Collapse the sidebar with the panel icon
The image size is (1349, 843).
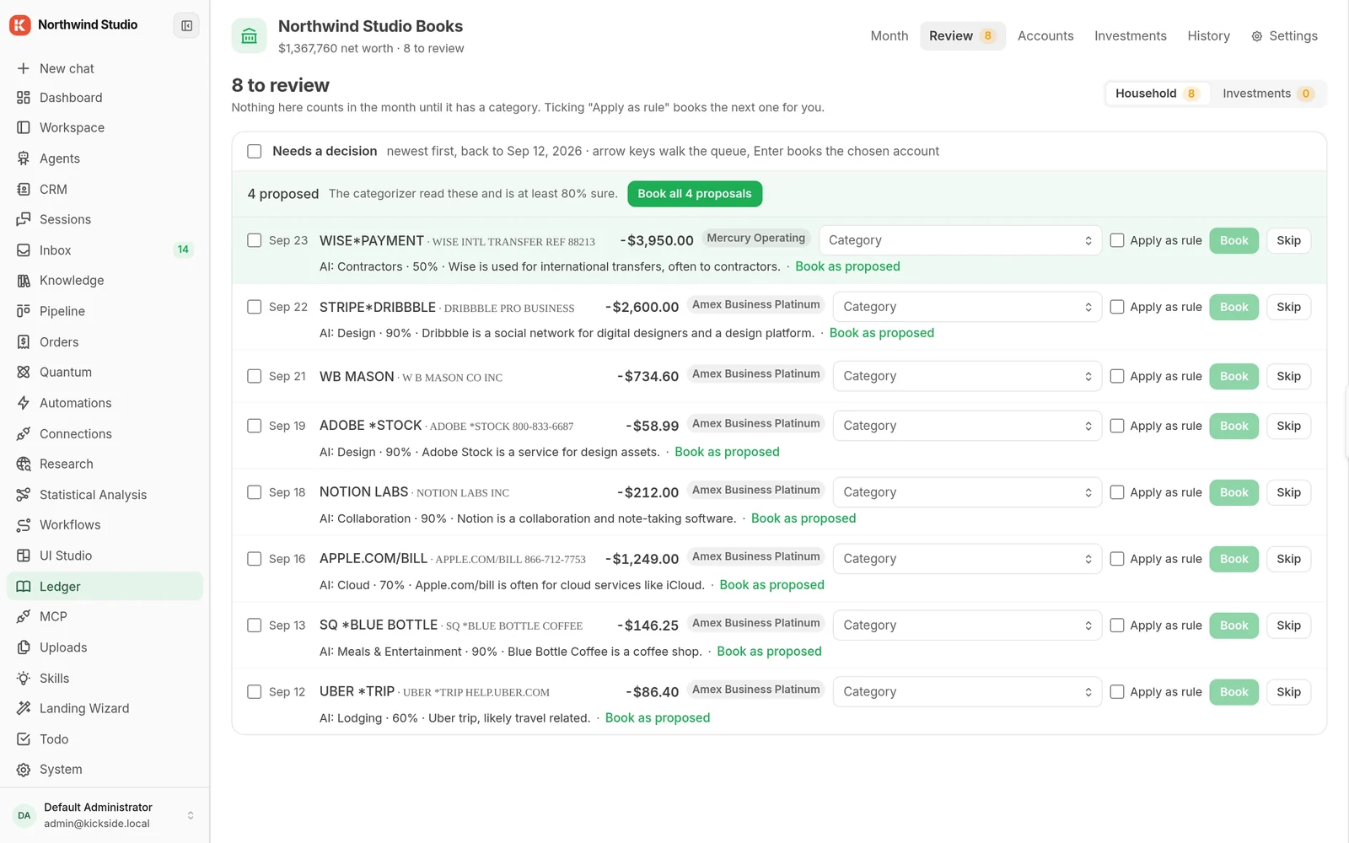pyautogui.click(x=186, y=25)
